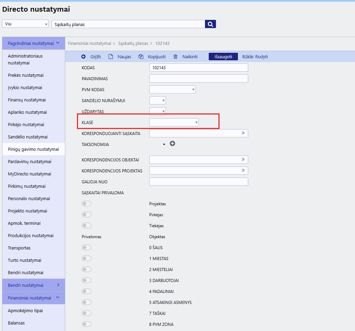Open Pirkimų nustatymai menu item

(x=27, y=186)
